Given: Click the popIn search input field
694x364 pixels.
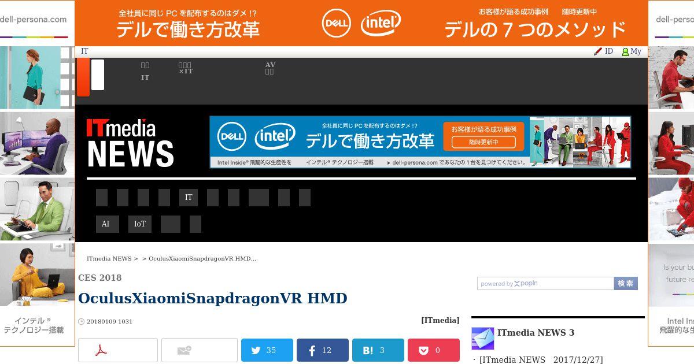Looking at the screenshot, I should coord(545,284).
